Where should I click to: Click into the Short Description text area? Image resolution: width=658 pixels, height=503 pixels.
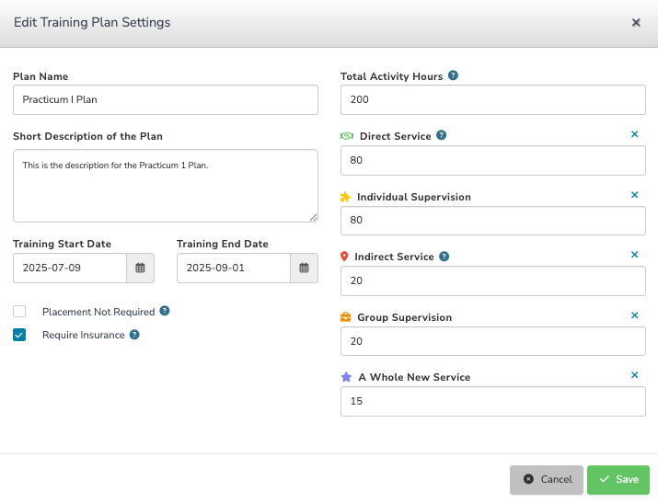pyautogui.click(x=166, y=186)
